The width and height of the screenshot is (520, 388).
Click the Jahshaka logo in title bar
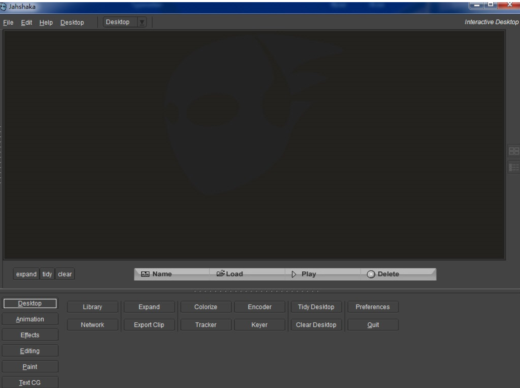[4, 5]
